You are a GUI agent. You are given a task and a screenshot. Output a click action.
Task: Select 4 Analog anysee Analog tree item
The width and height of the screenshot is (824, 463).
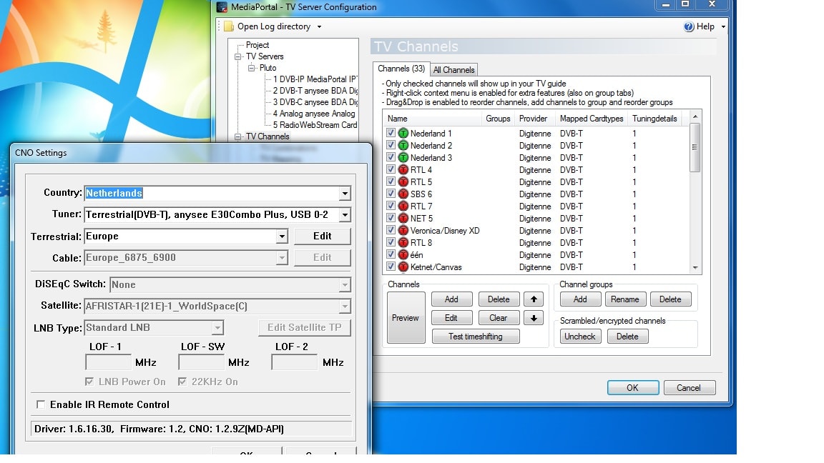coord(314,114)
